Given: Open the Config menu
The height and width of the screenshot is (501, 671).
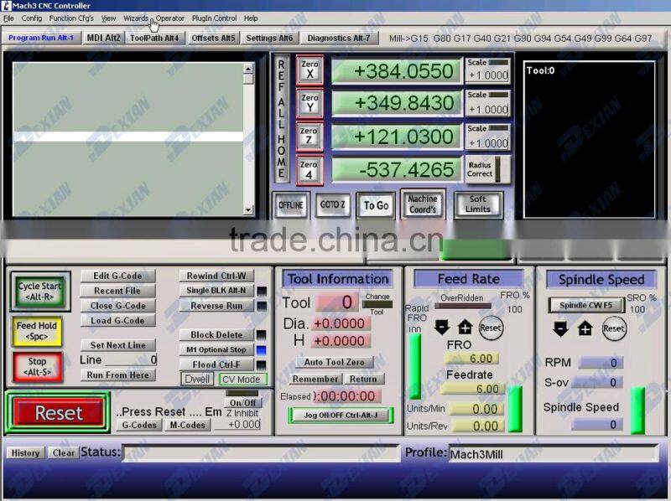Looking at the screenshot, I should pyautogui.click(x=32, y=18).
